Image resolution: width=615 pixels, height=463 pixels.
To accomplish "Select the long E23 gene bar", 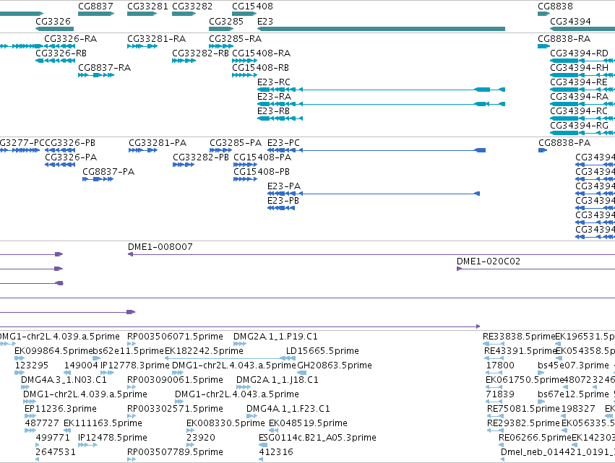I will 382,29.
